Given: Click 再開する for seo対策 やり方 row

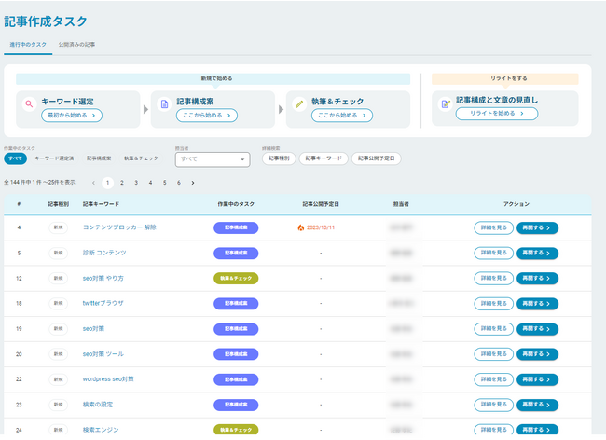Looking at the screenshot, I should pyautogui.click(x=537, y=279).
